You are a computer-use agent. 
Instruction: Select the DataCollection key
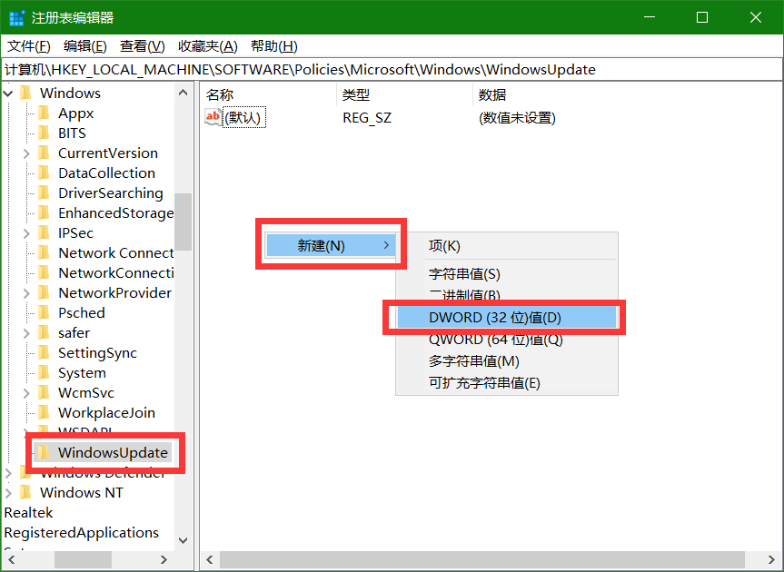tap(106, 173)
